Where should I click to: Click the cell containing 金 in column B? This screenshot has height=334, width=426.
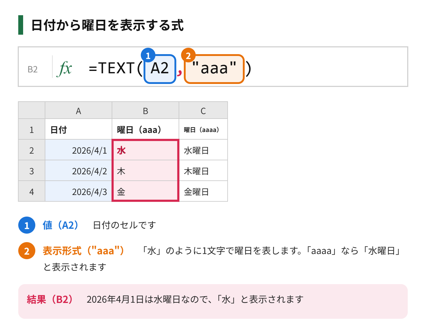coord(145,191)
